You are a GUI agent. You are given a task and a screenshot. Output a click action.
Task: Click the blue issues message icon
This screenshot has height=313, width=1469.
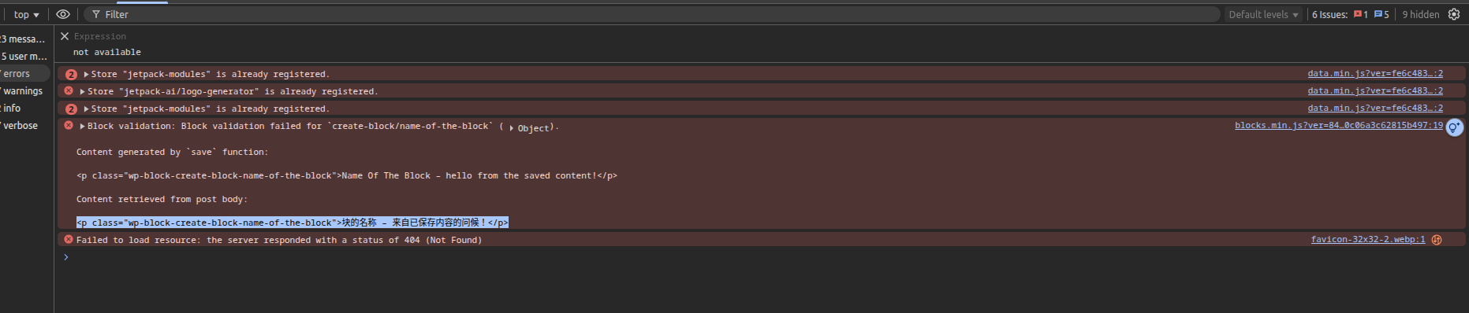click(1378, 14)
